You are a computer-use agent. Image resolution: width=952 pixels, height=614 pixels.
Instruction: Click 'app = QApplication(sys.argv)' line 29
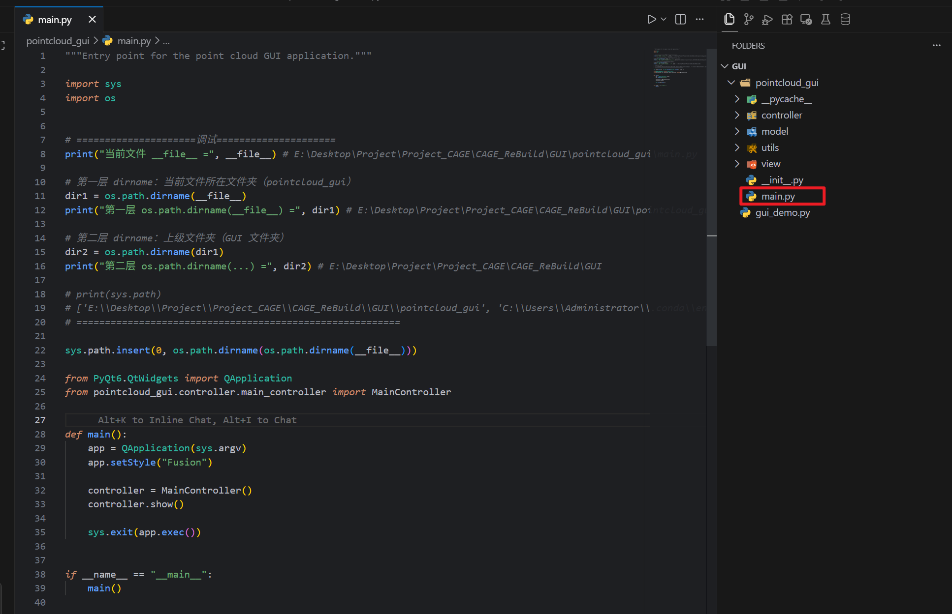(x=167, y=448)
